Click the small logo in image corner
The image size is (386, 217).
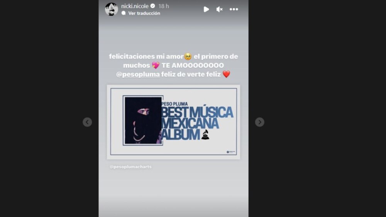pyautogui.click(x=231, y=152)
